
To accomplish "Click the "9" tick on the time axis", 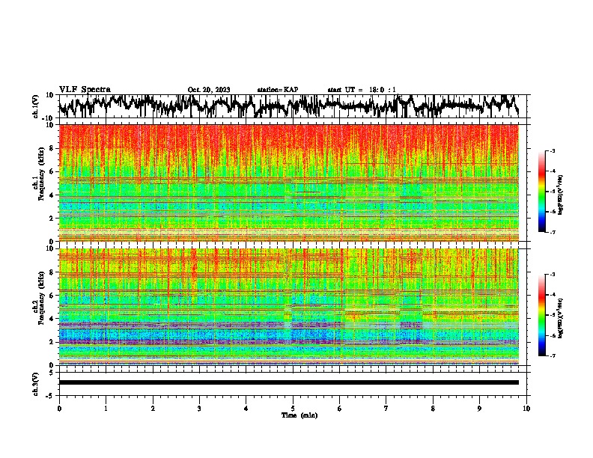I will [479, 409].
